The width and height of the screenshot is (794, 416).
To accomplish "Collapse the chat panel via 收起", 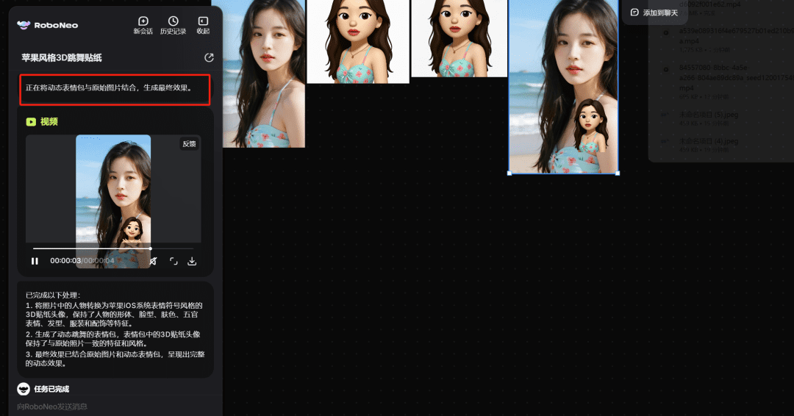I will 203,25.
